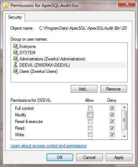The height and width of the screenshot is (167, 138).
Task: Uncheck Deny for Write permission
Action: click(112, 134)
